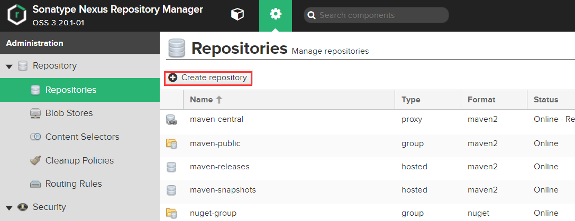Collapse the Security tree section
Image resolution: width=575 pixels, height=221 pixels.
[x=10, y=207]
